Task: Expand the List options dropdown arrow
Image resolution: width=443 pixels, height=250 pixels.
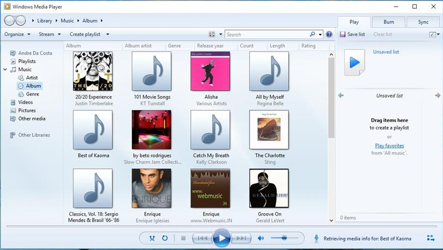Action: pyautogui.click(x=438, y=34)
